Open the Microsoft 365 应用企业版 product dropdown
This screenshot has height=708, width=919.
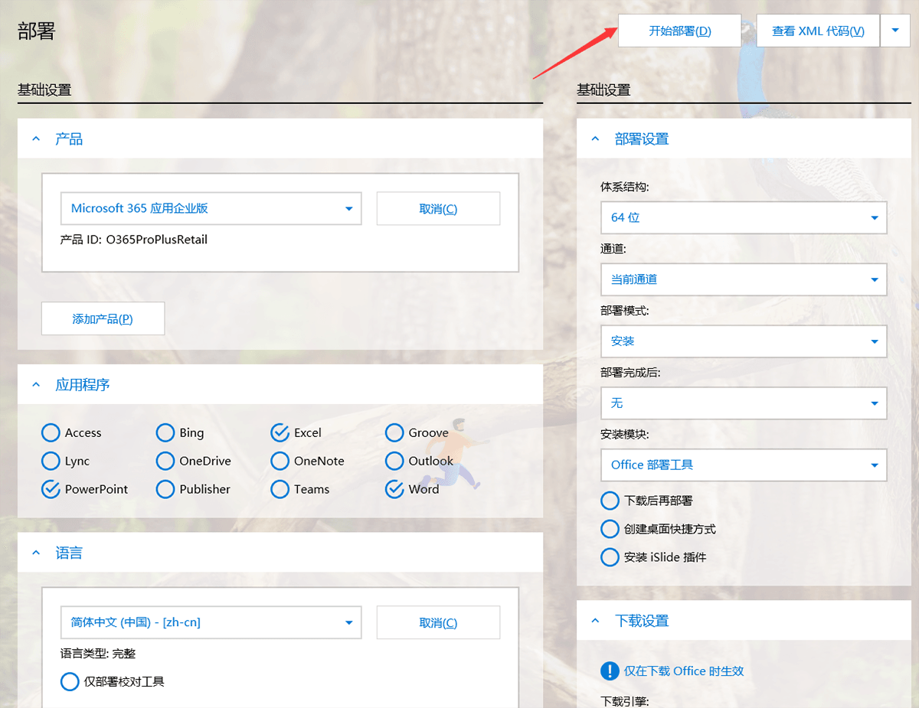click(211, 208)
